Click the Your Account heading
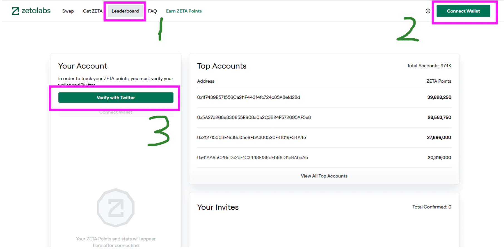The image size is (504, 249). tap(83, 66)
